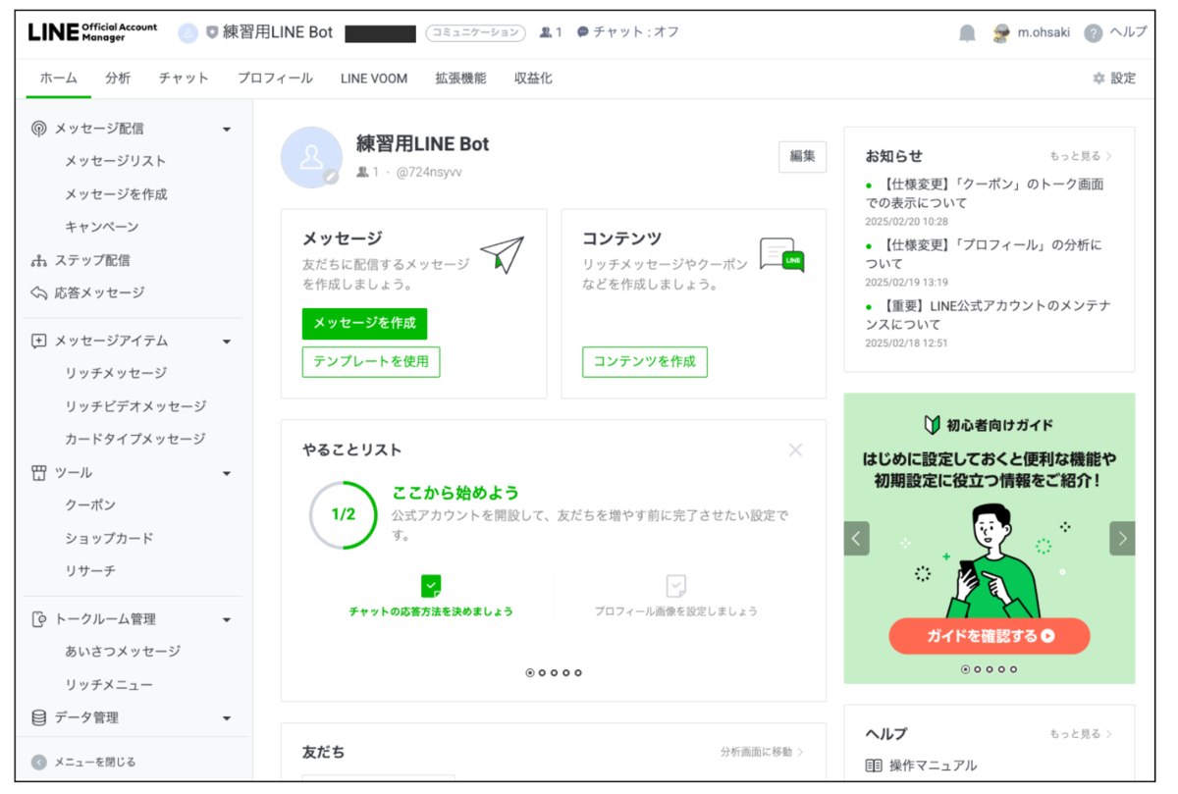Collapse the データ管理 section arrow
1178x794 pixels.
coord(227,719)
